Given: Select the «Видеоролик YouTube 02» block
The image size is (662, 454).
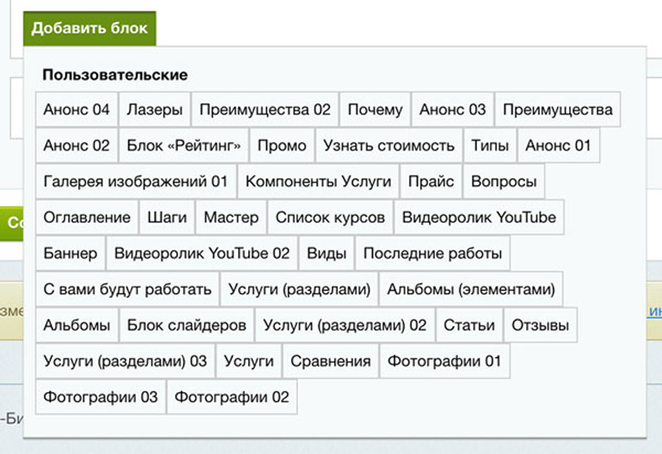Looking at the screenshot, I should [x=202, y=253].
